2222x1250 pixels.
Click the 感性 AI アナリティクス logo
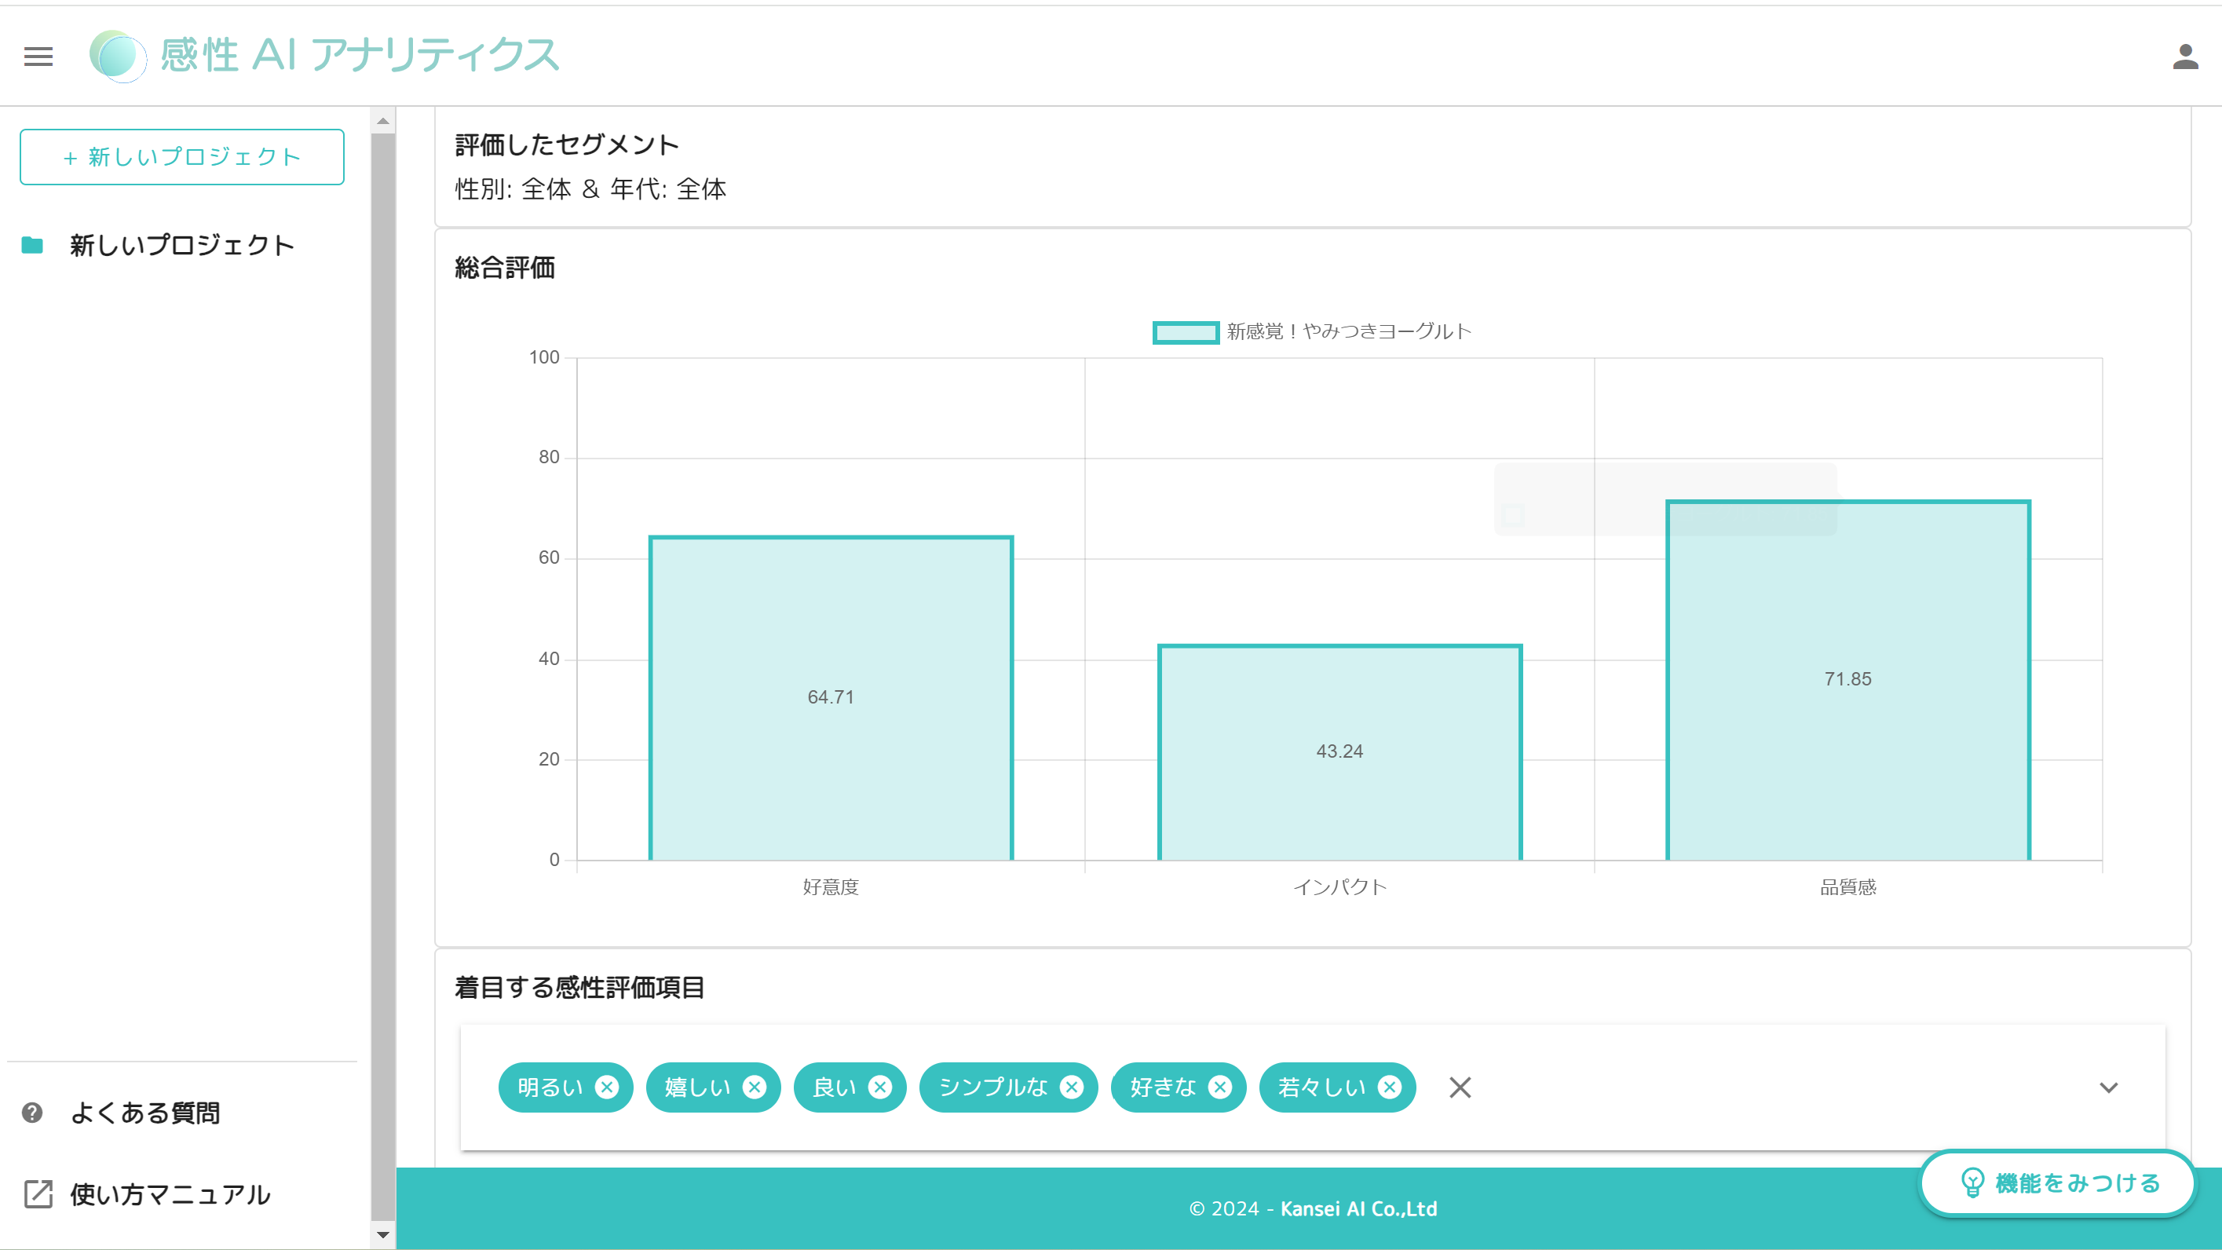pyautogui.click(x=325, y=56)
